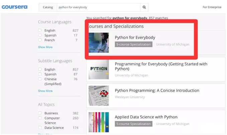Click the search magnifier icon
This screenshot has width=227, height=135.
coord(144,7)
